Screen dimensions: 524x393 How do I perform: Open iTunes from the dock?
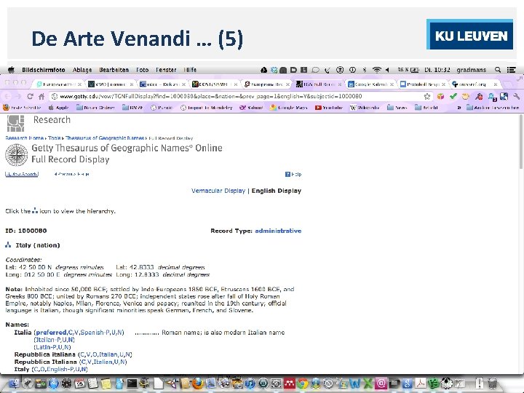(250, 384)
